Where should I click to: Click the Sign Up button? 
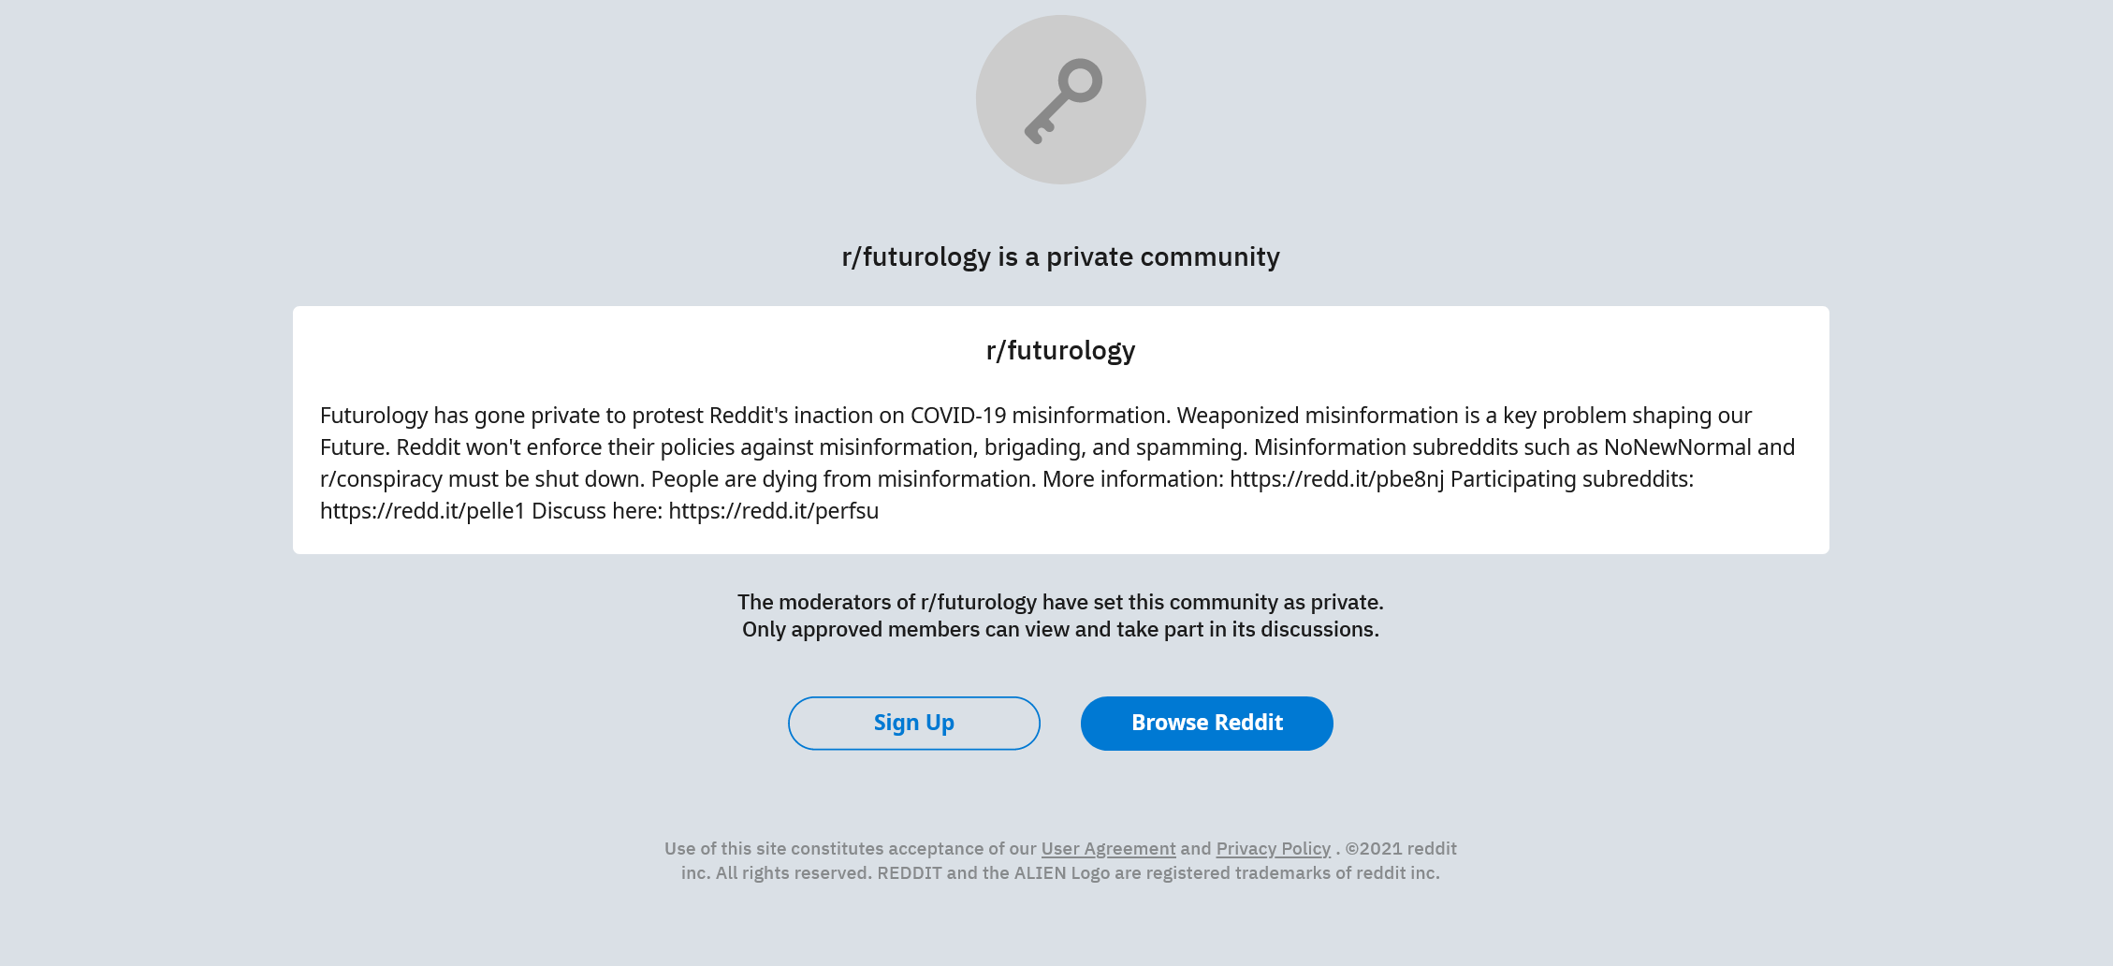[x=913, y=723]
